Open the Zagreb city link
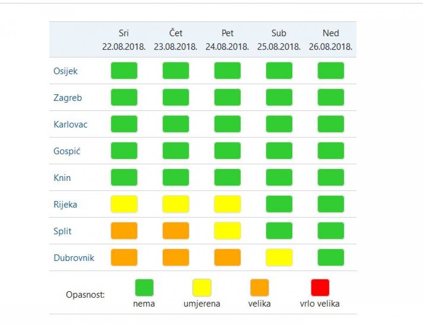 pos(67,98)
